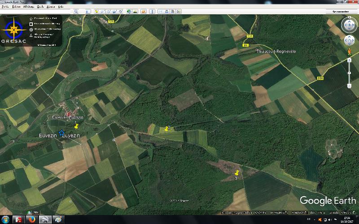Click the email toolbar icon
The height and width of the screenshot is (224, 359).
tap(161, 12)
